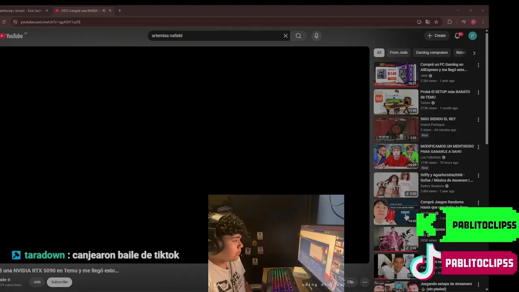Open the browser extensions puzzle icon
Image resolution: width=519 pixels, height=292 pixels.
click(x=450, y=22)
